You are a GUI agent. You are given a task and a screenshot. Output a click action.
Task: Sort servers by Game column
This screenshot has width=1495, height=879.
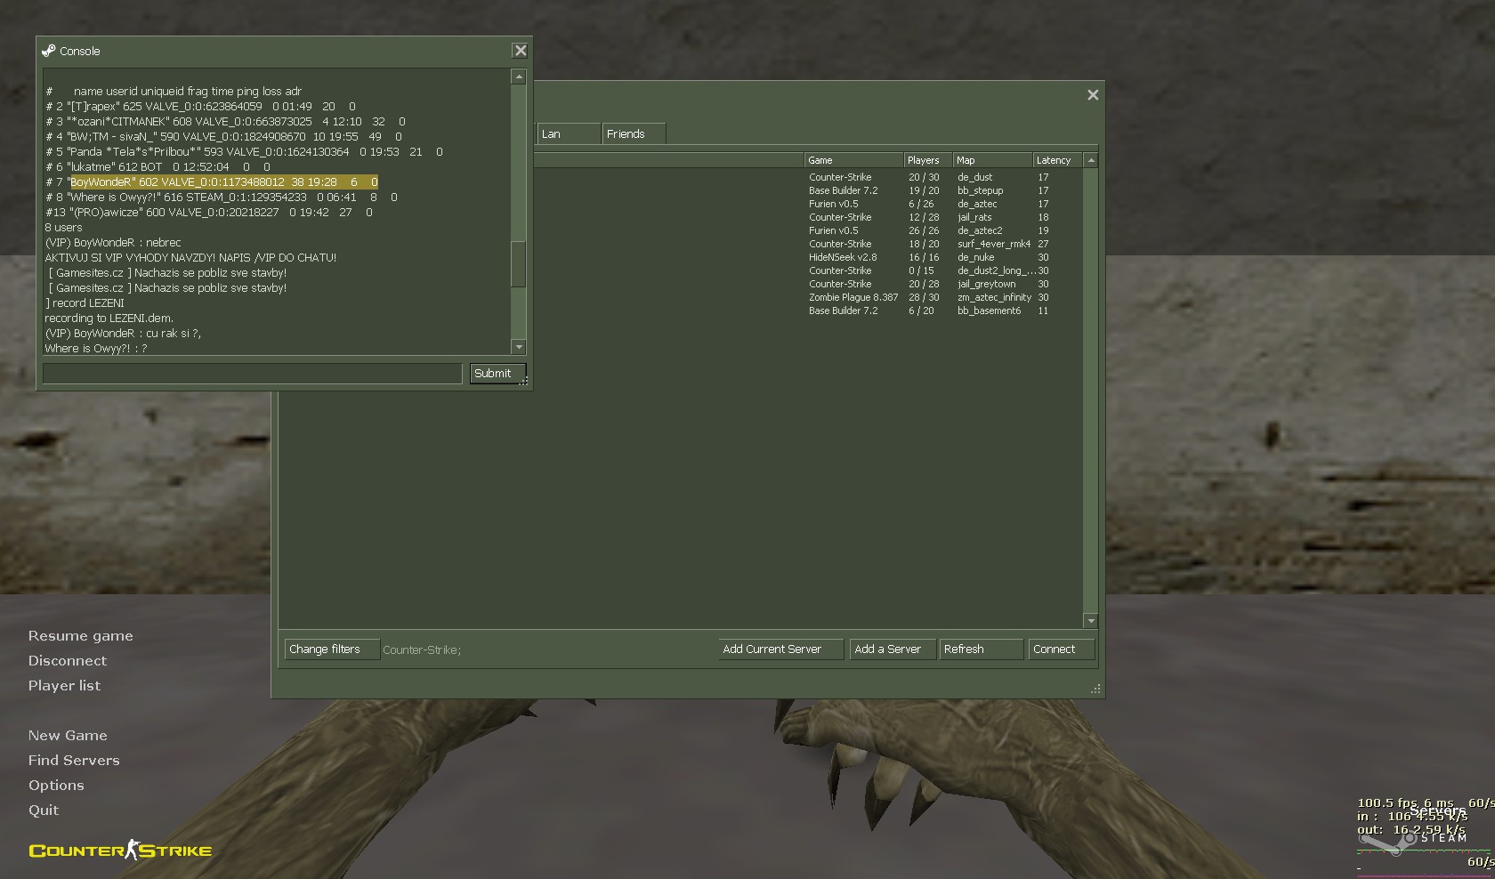tap(853, 160)
